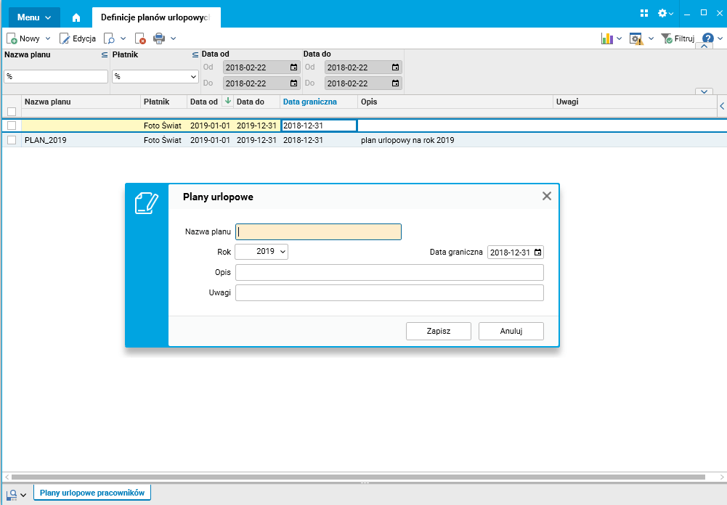Open the Menu dropdown

[x=34, y=17]
